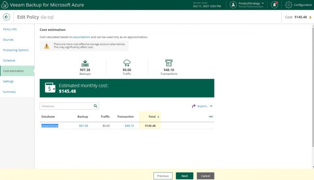Open Configuration gear icon

click(x=288, y=5)
